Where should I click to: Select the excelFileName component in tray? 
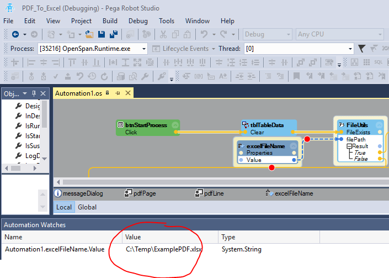pos(290,193)
